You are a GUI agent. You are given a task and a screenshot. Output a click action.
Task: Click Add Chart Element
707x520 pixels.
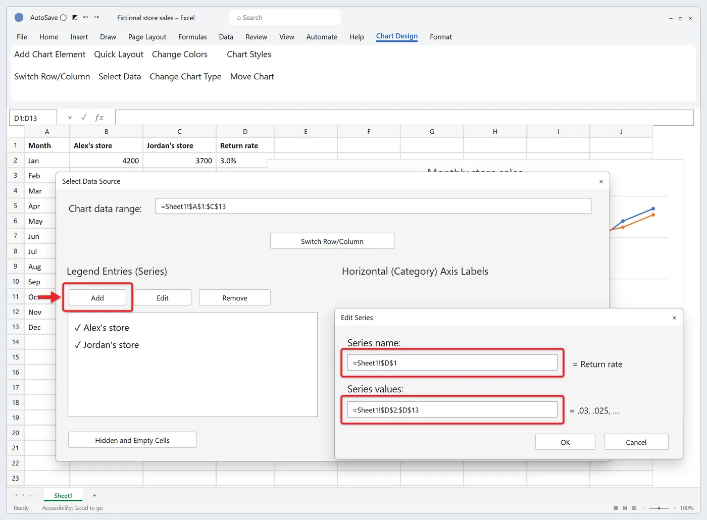pyautogui.click(x=50, y=55)
